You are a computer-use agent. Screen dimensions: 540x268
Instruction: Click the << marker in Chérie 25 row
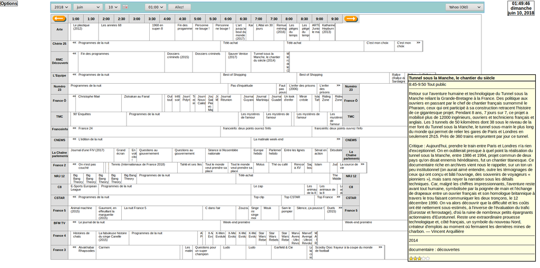click(74, 43)
